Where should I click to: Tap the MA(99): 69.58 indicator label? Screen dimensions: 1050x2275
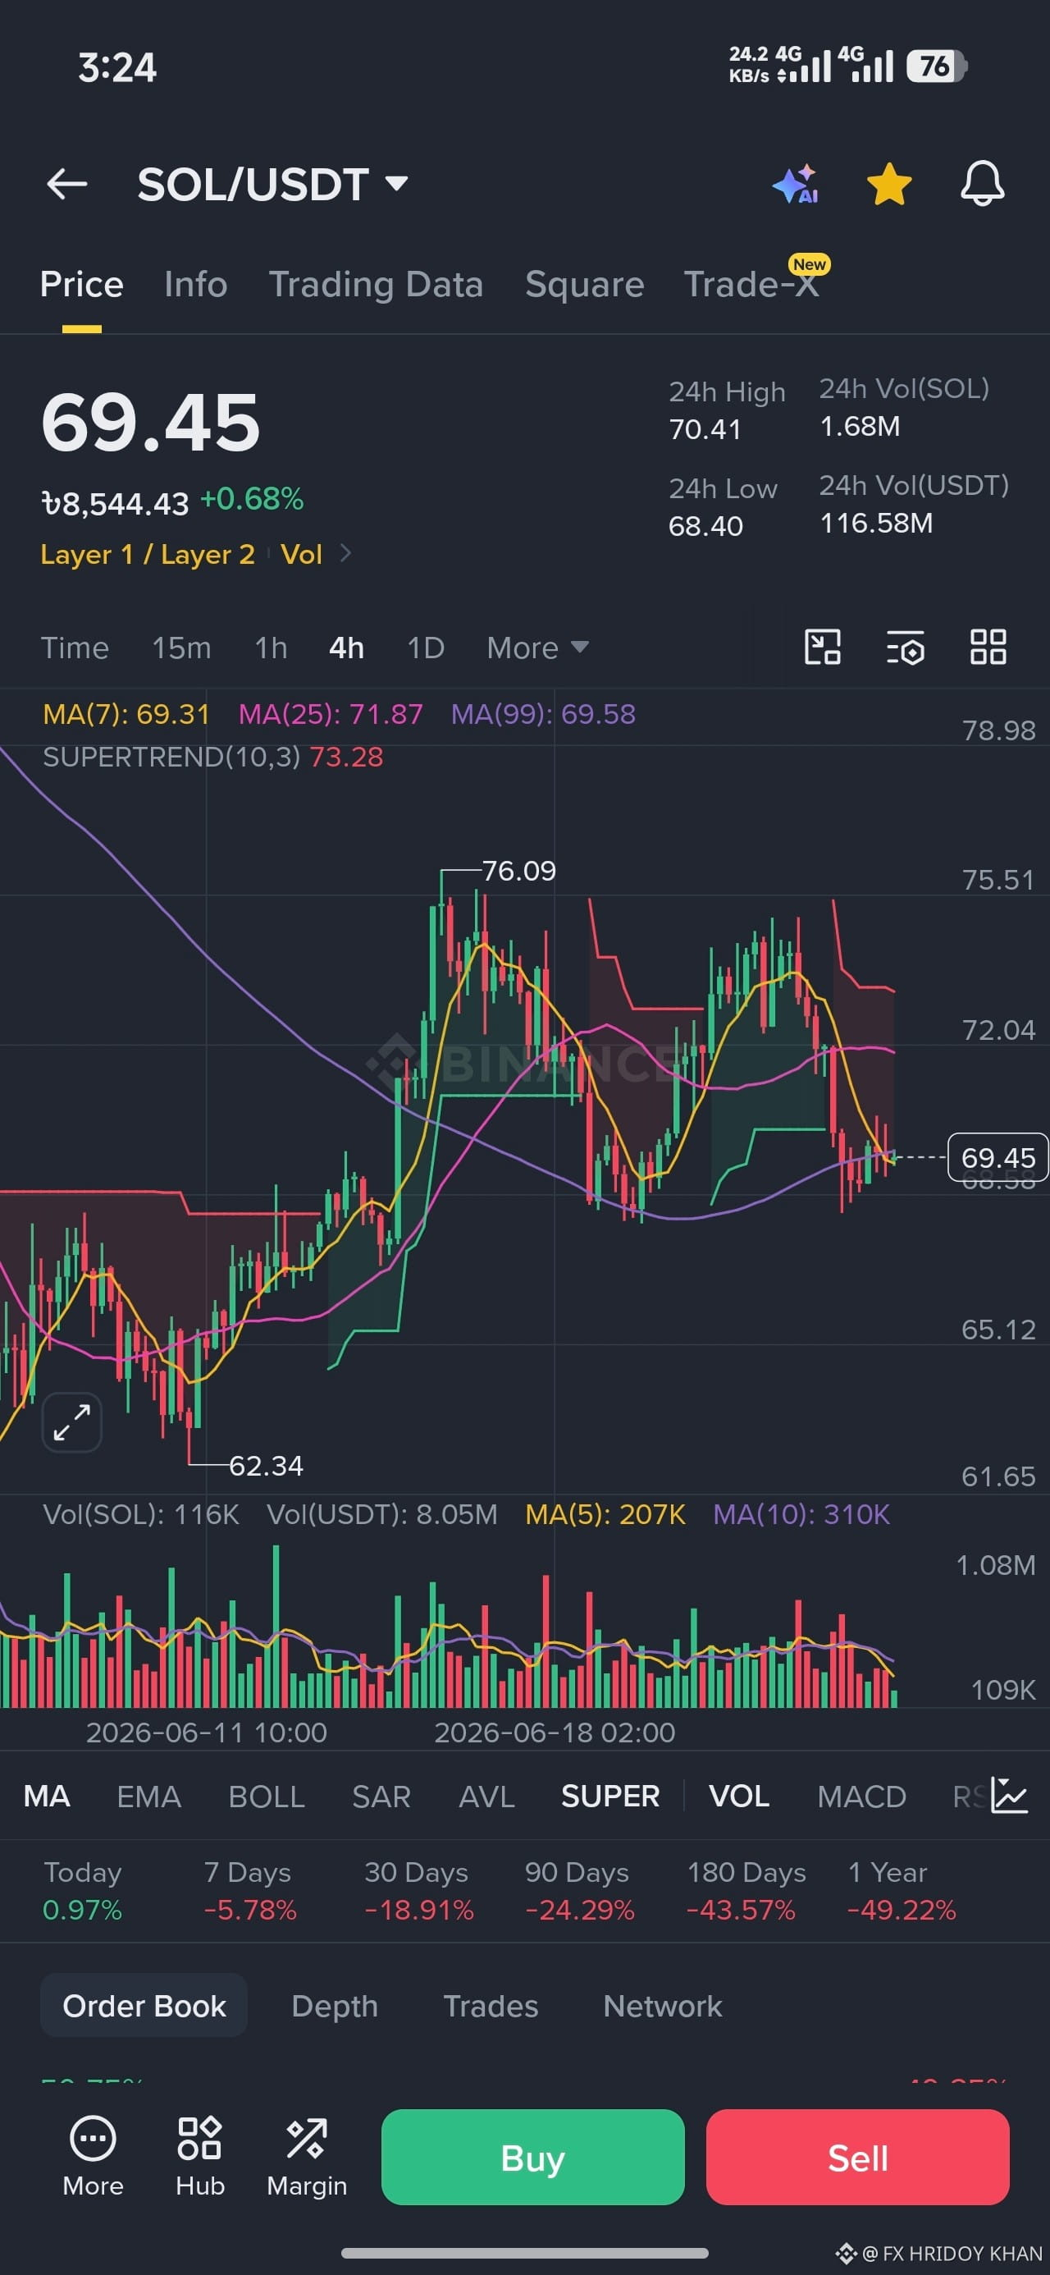543,713
